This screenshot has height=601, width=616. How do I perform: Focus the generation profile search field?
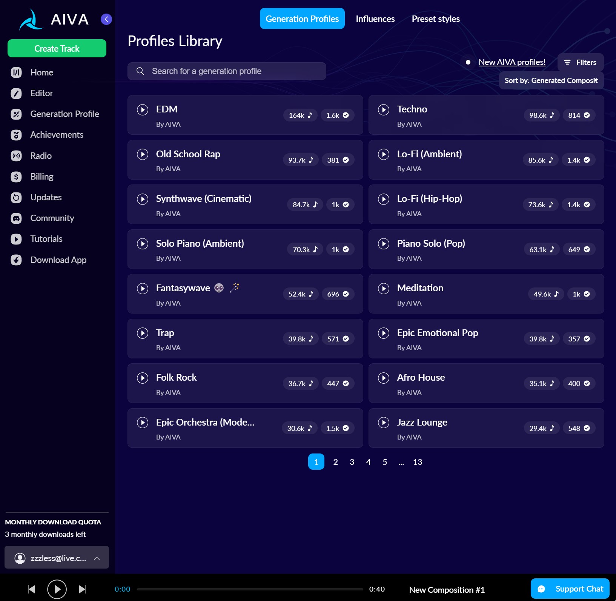tap(227, 71)
